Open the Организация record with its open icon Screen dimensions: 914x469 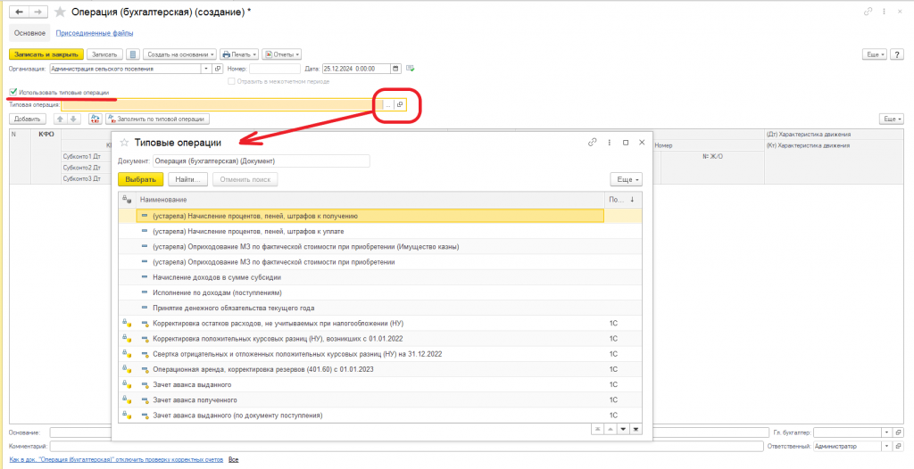219,69
